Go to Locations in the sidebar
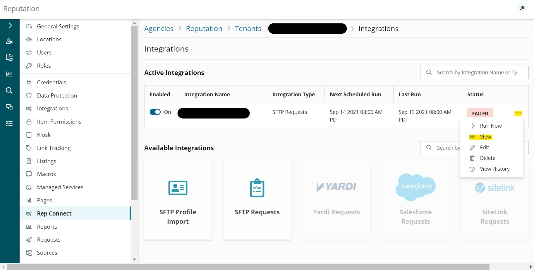This screenshot has height=270, width=534. 49,39
